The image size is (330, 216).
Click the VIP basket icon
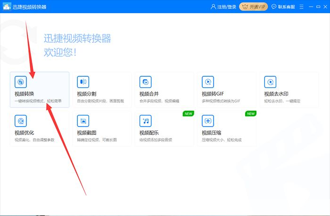tap(245, 7)
